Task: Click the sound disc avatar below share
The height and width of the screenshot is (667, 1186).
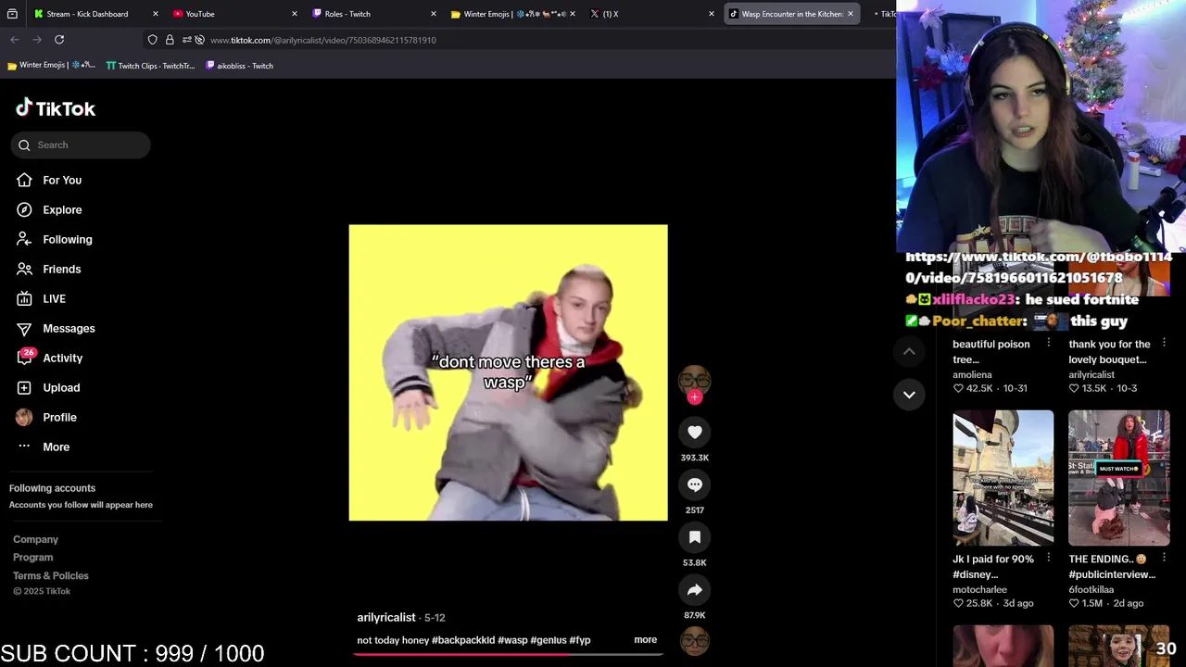Action: [695, 641]
